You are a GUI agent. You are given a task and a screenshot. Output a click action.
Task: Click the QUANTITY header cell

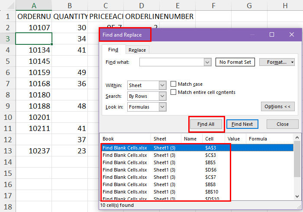click(70, 16)
